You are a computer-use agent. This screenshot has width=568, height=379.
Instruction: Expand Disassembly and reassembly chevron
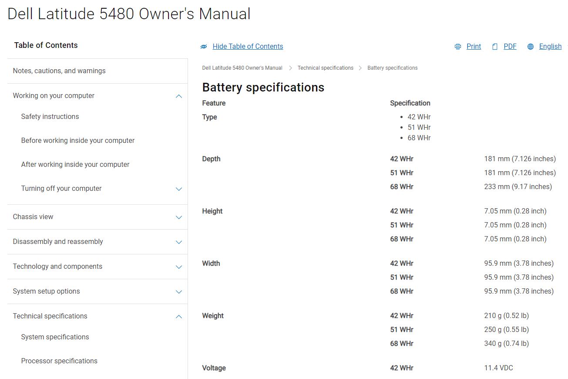click(x=179, y=242)
